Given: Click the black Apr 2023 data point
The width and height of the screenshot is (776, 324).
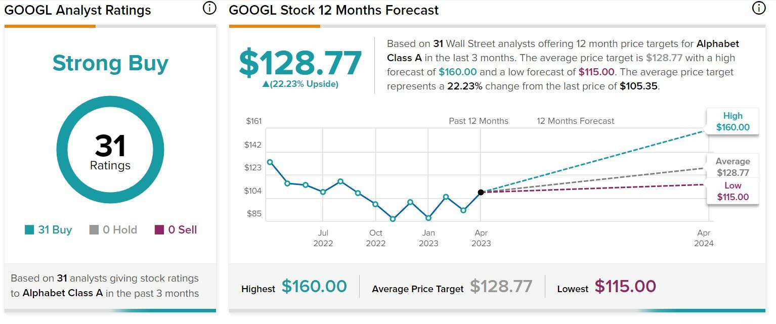Looking at the screenshot, I should tap(481, 192).
